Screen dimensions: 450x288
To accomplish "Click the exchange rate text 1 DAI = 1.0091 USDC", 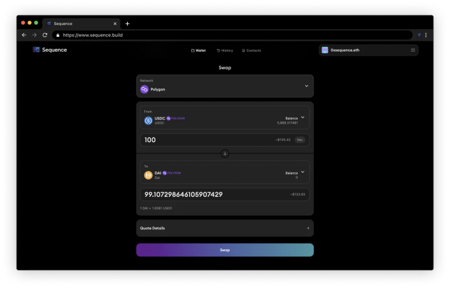I will pos(156,208).
